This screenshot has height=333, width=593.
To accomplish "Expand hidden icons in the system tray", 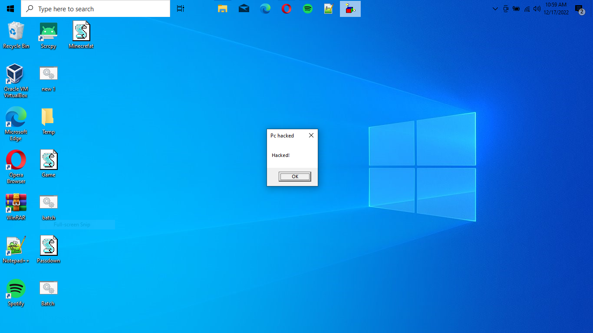I will point(494,8).
